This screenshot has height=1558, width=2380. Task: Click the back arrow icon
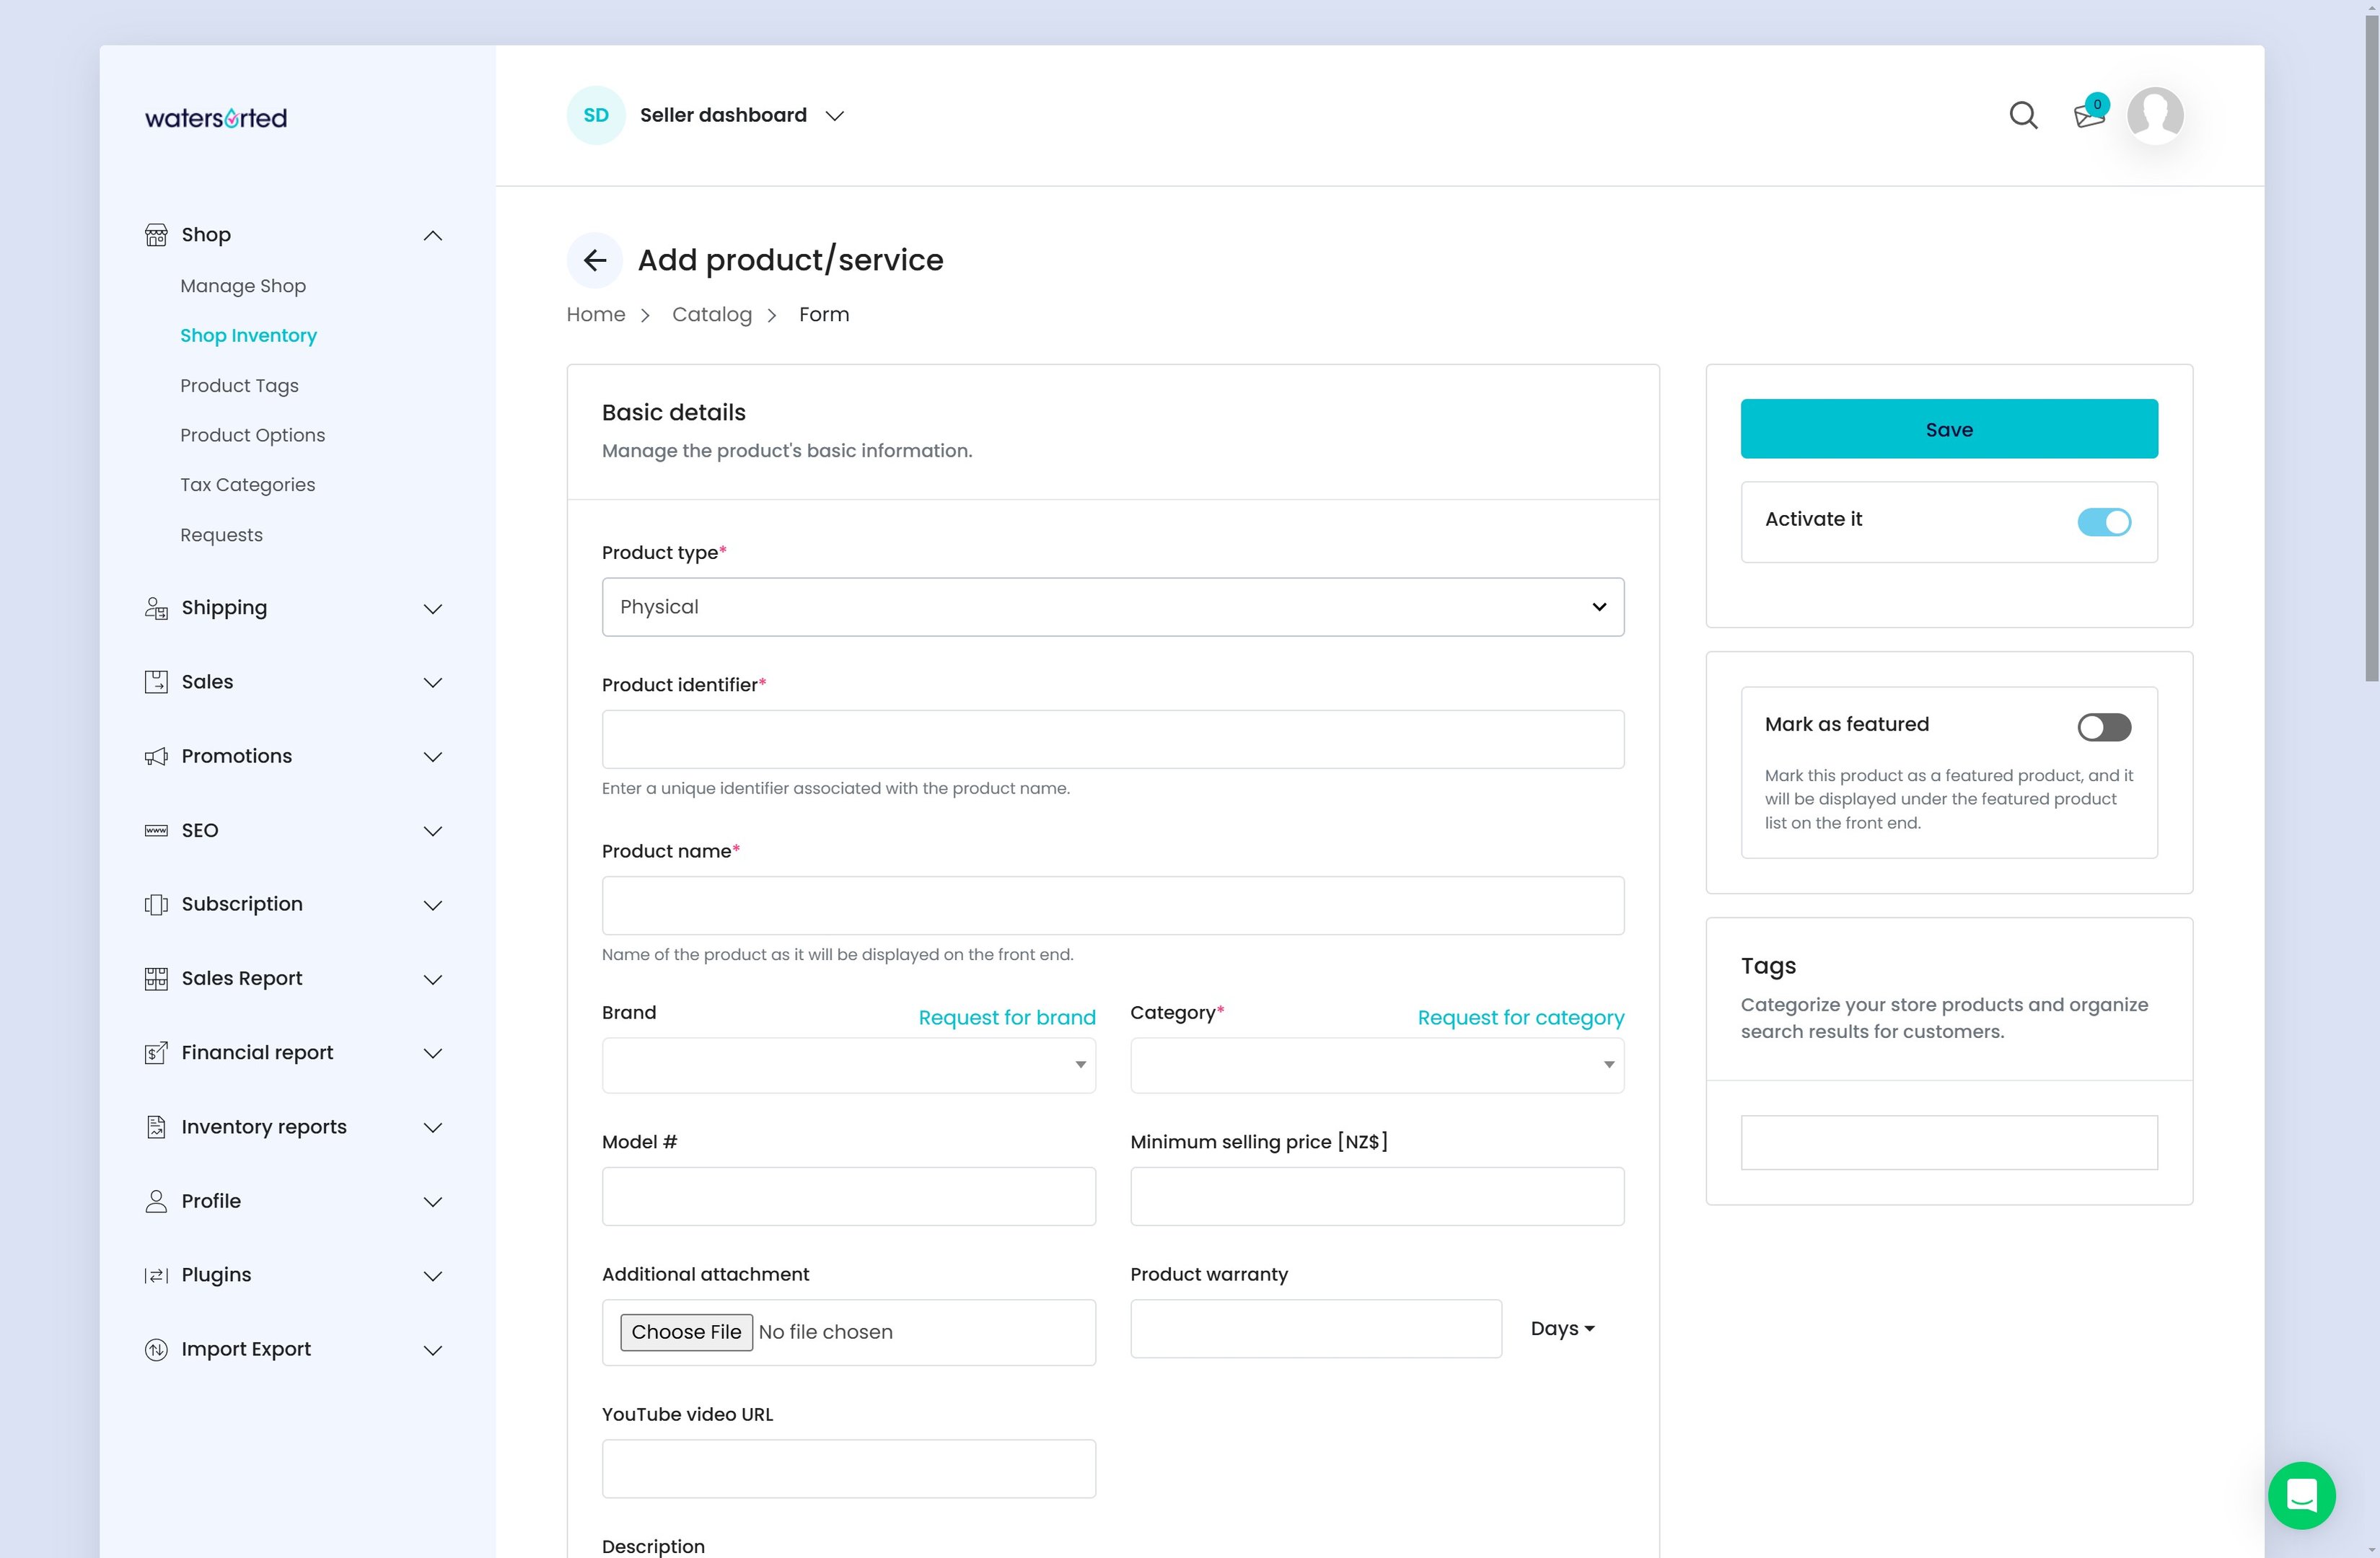[594, 260]
